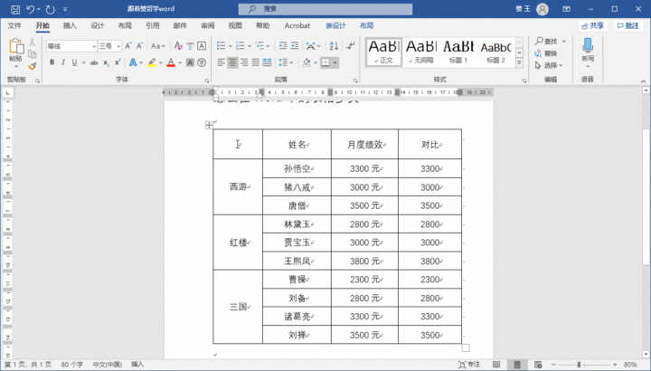Image resolution: width=651 pixels, height=371 pixels.
Task: Click the Paste clipboard icon
Action: click(15, 46)
